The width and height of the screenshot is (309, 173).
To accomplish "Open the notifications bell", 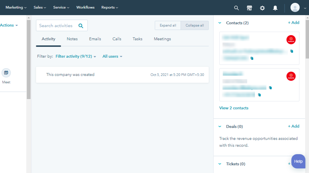I will coord(275,8).
